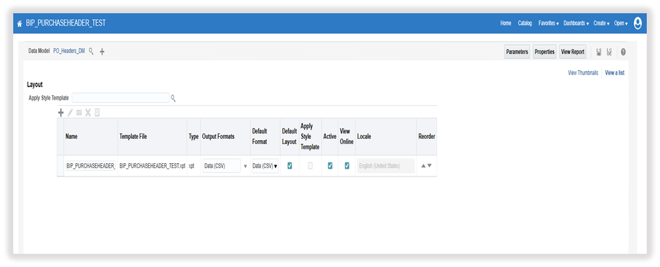Open the Help question mark icon
660x267 pixels.
click(623, 52)
